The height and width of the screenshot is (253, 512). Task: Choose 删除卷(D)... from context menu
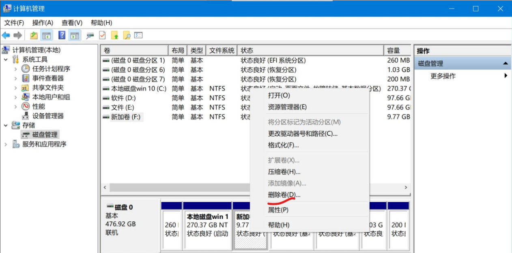[x=284, y=195]
